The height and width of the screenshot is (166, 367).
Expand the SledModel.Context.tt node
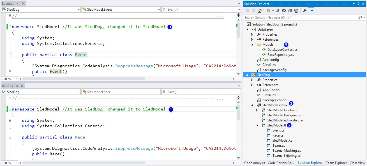point(257,110)
